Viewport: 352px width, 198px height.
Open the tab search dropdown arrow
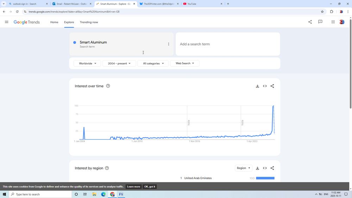click(4, 4)
